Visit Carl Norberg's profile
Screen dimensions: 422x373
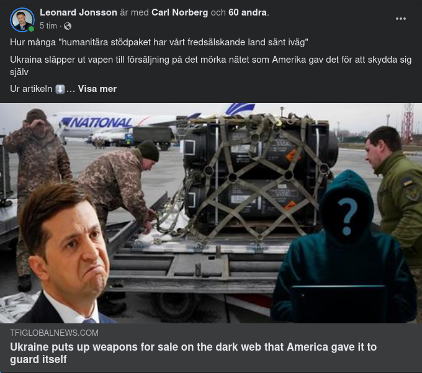click(x=179, y=12)
